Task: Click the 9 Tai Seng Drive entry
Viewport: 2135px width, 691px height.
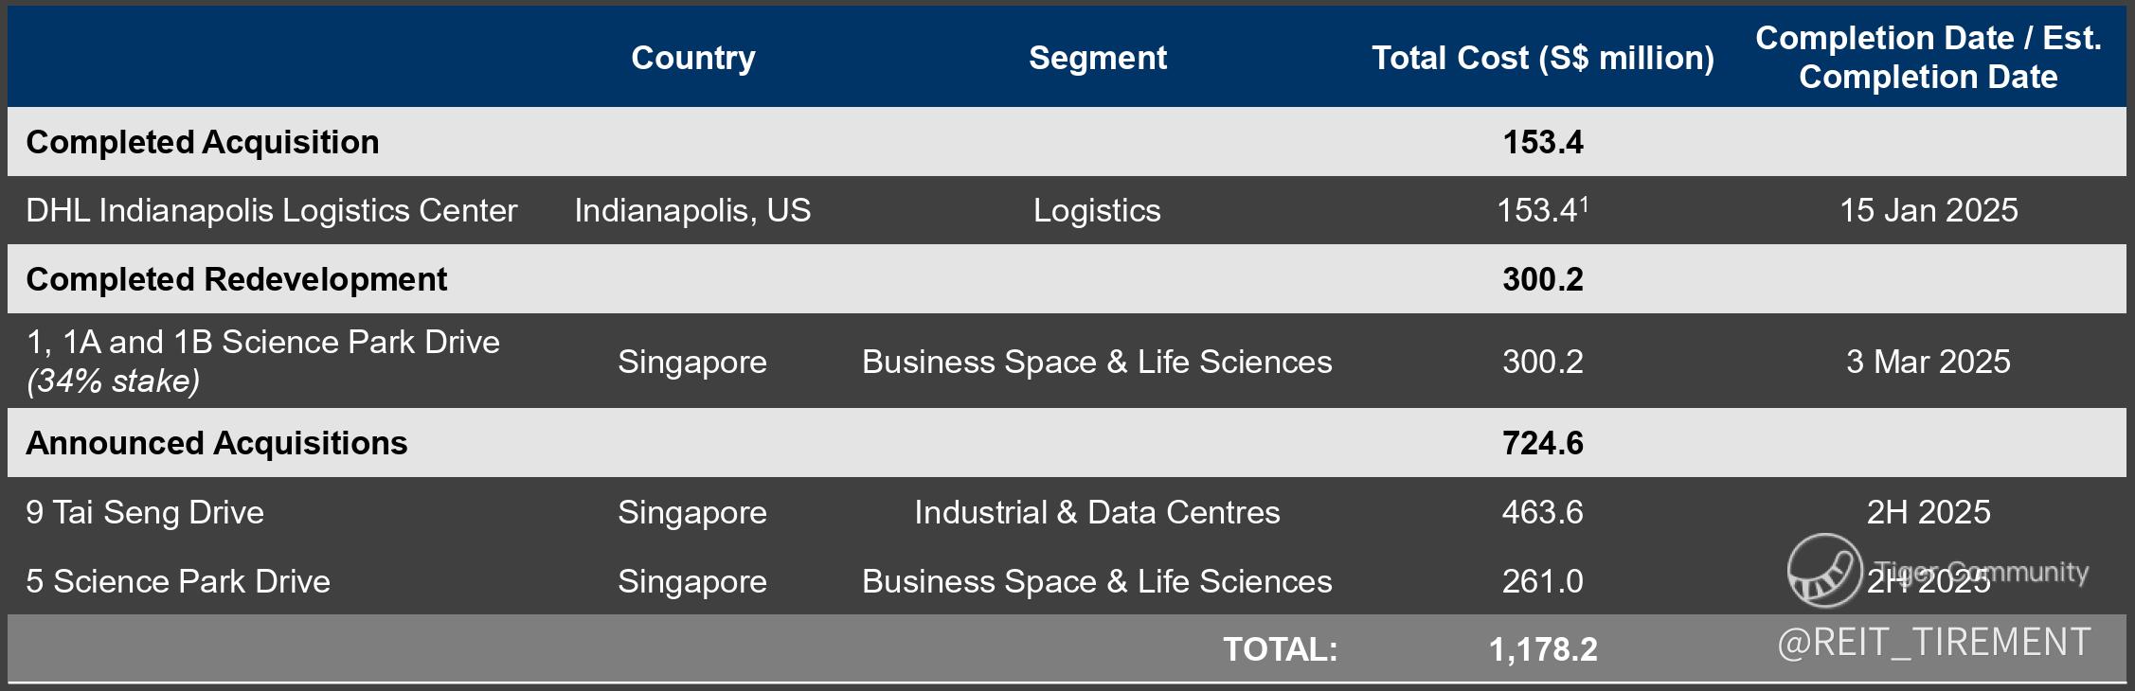Action: (x=145, y=512)
